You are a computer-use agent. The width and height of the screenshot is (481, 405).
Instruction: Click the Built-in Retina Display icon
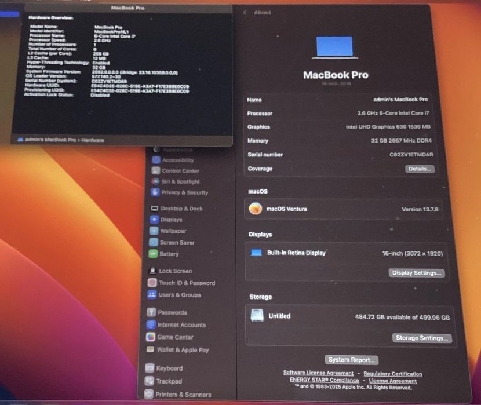coord(256,253)
